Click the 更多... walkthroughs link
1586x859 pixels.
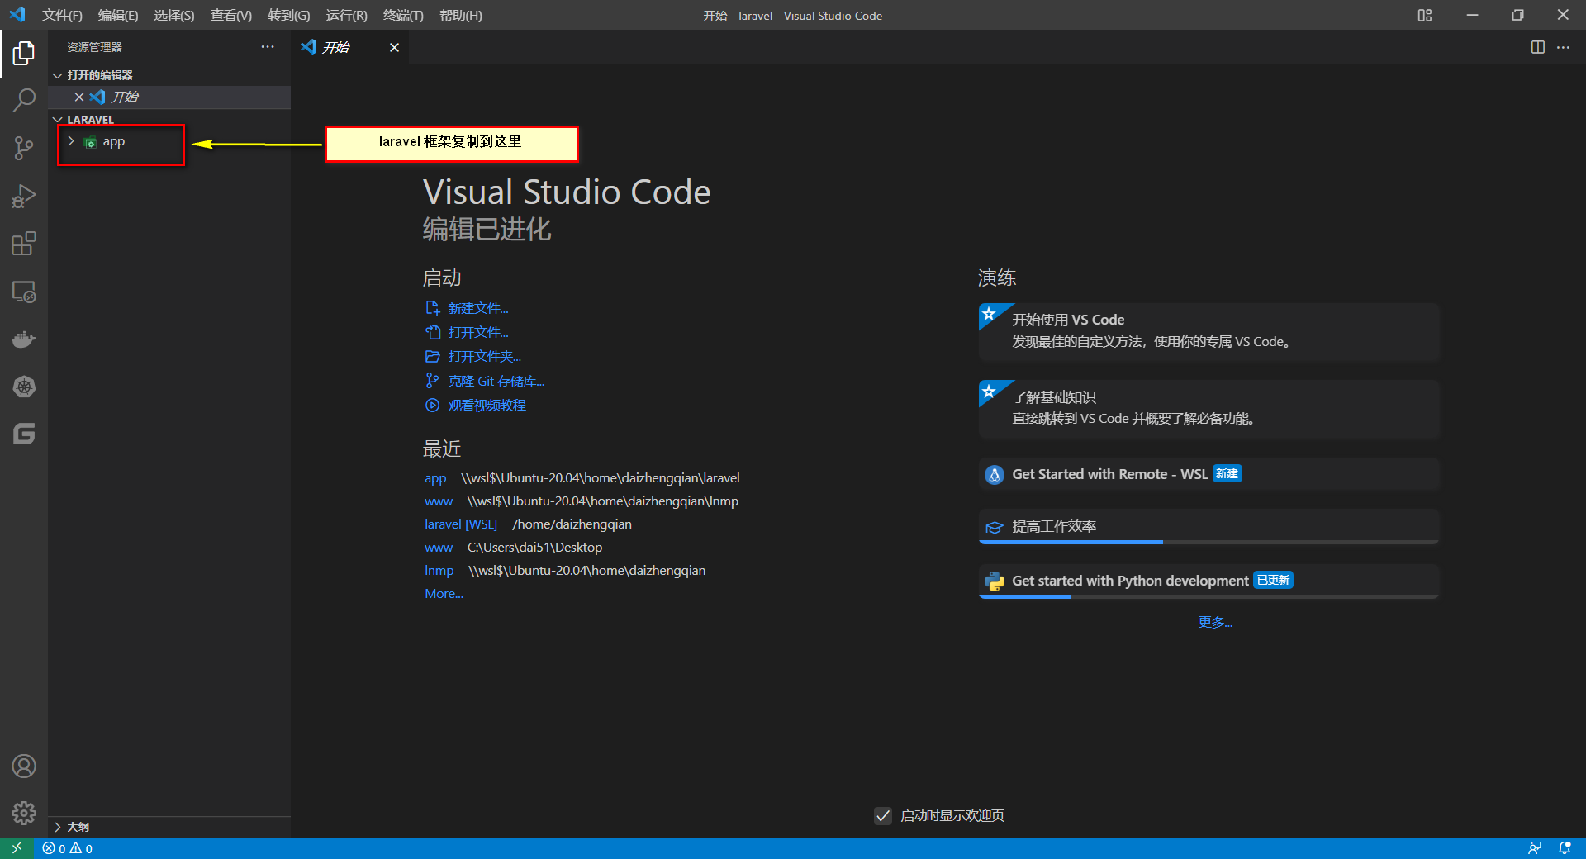(x=1215, y=622)
